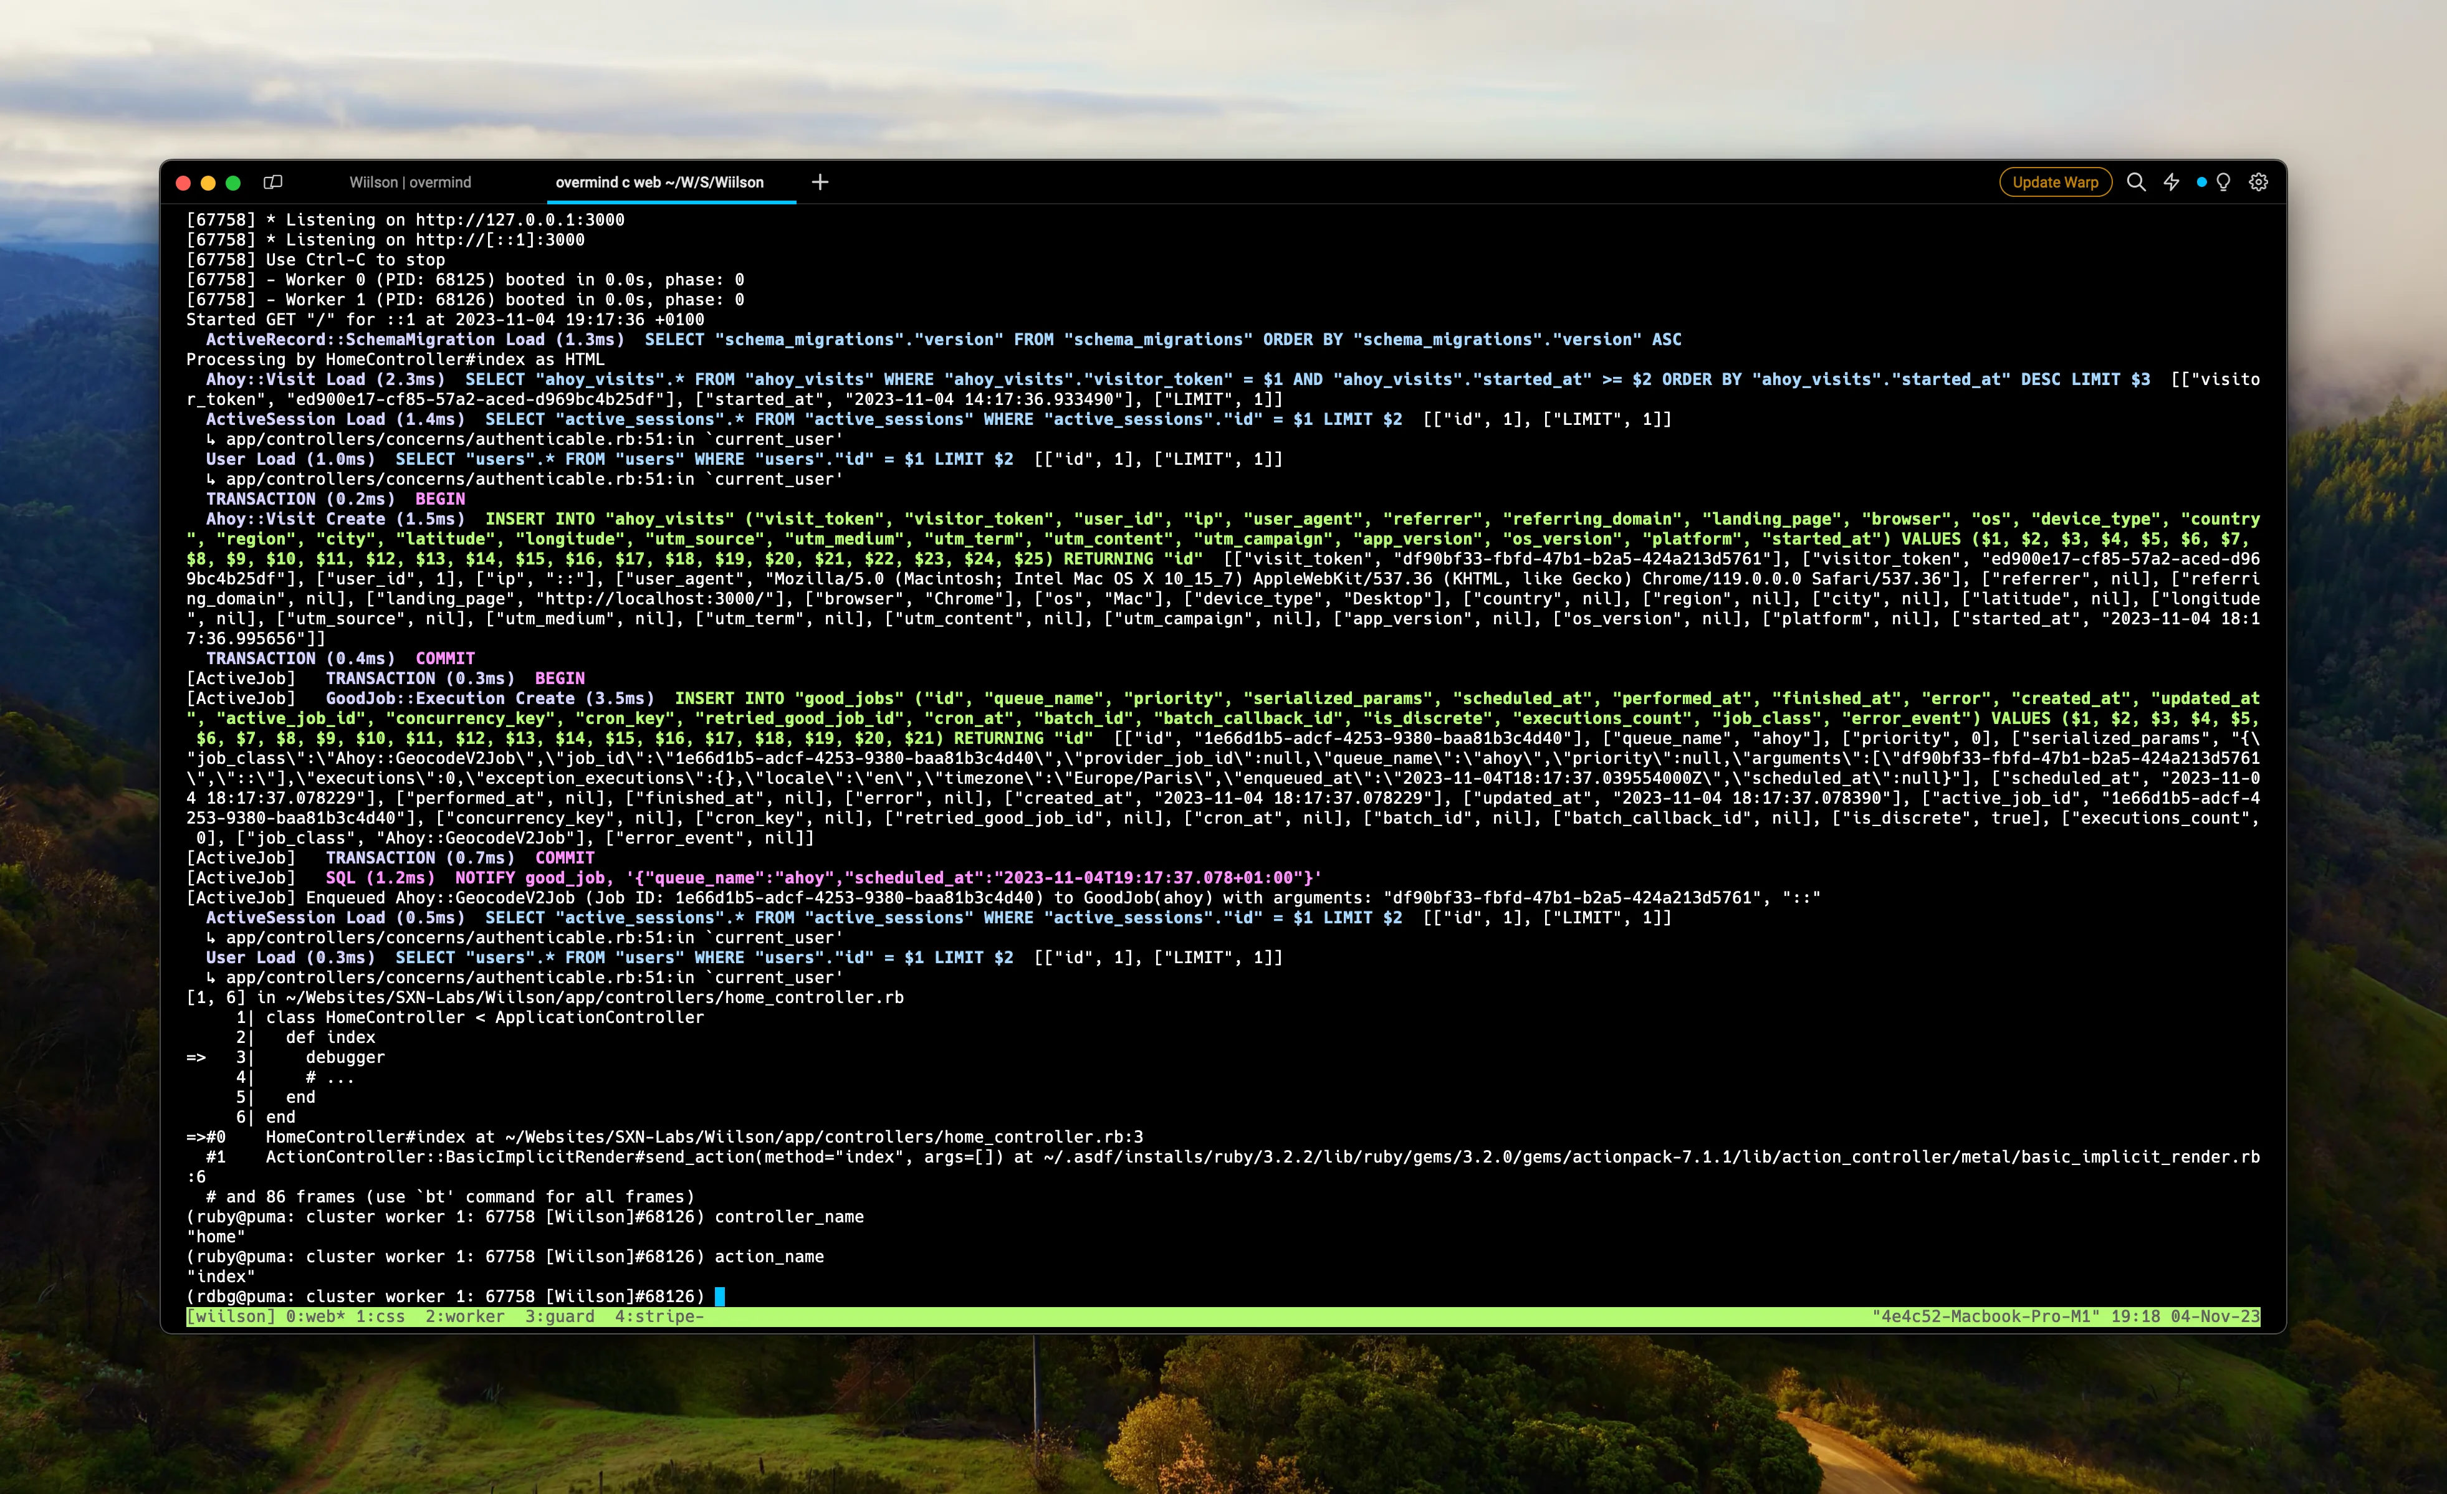Click "Use Ctrl-C to stop" line
2447x1494 pixels.
coord(316,259)
